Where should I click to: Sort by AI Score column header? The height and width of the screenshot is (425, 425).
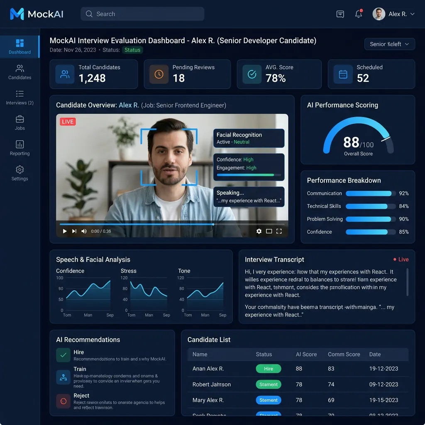pyautogui.click(x=306, y=354)
